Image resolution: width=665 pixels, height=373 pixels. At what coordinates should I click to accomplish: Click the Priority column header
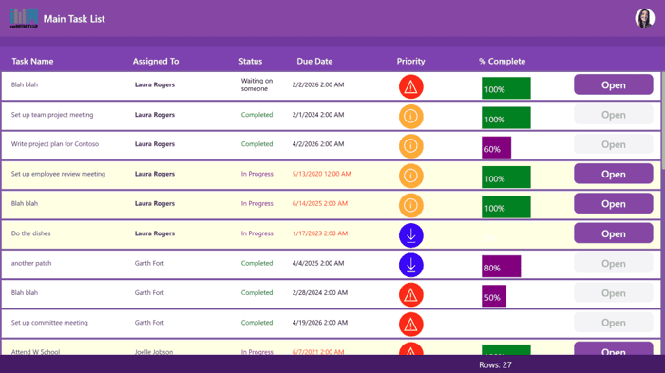(x=410, y=61)
